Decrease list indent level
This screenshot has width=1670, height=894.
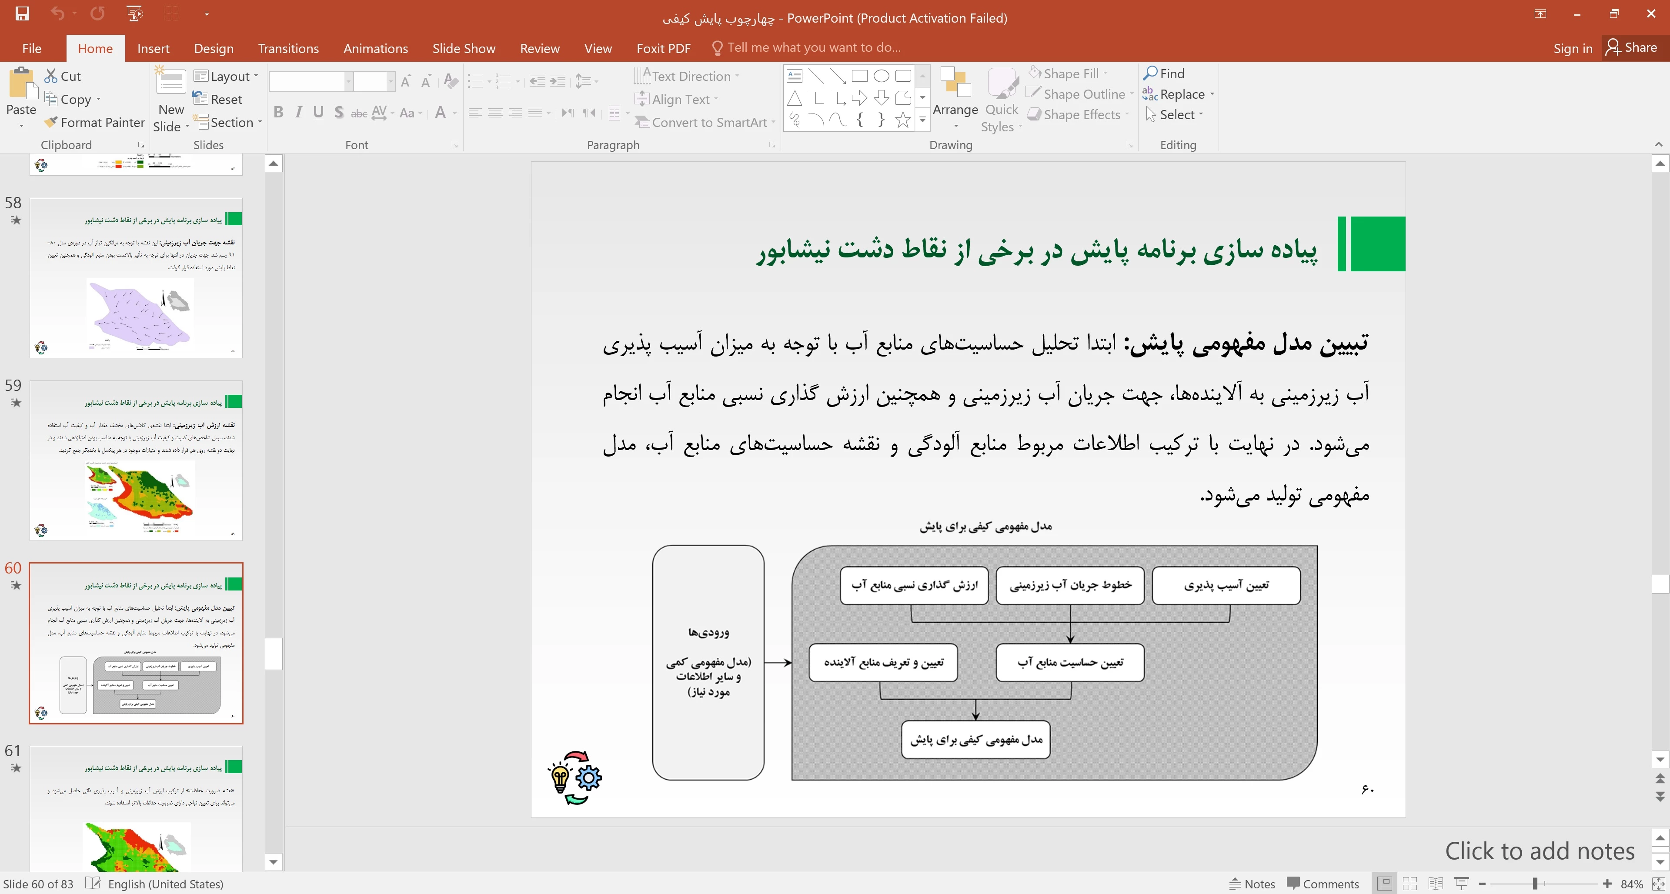[537, 81]
